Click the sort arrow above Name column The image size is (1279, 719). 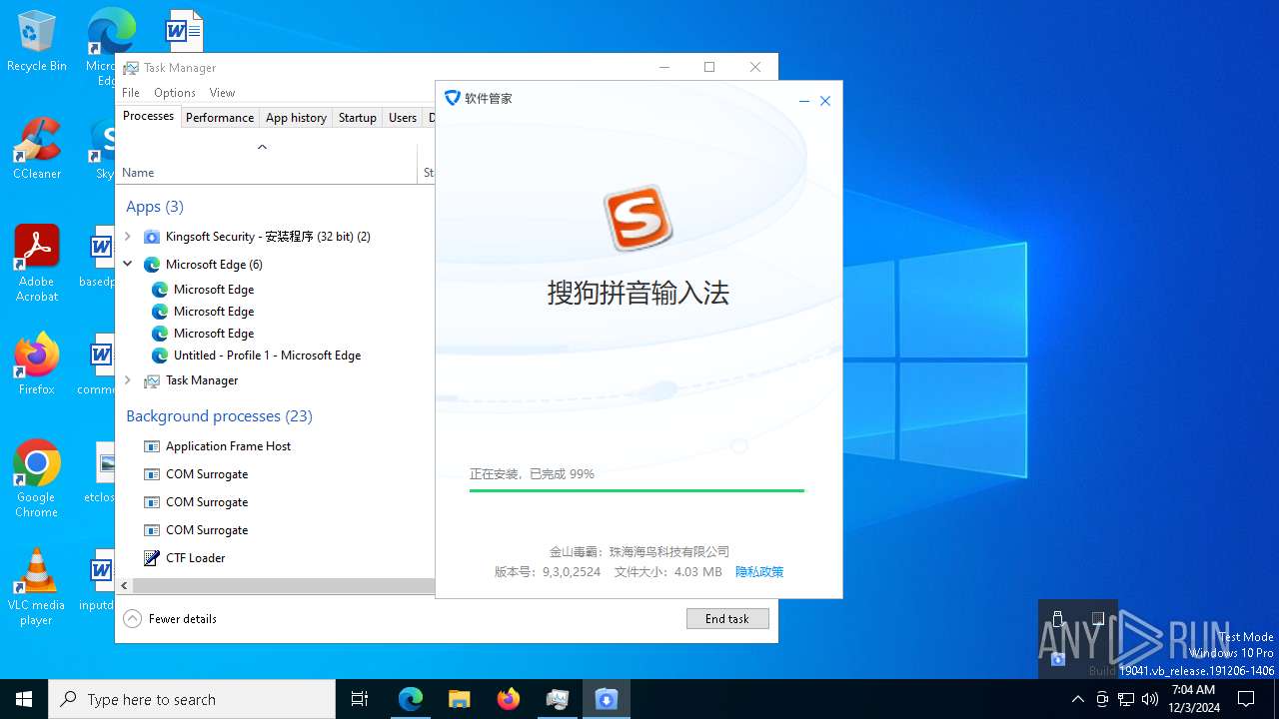pyautogui.click(x=262, y=147)
